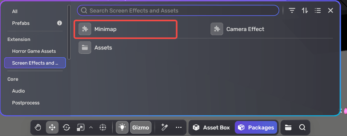
Task: Expand the transform tools chevron
Action: click(x=91, y=127)
